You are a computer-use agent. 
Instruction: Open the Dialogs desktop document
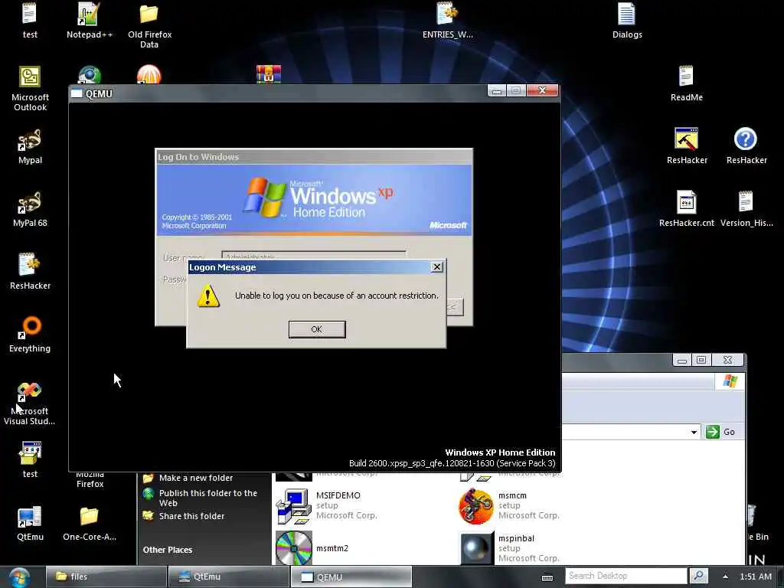627,21
